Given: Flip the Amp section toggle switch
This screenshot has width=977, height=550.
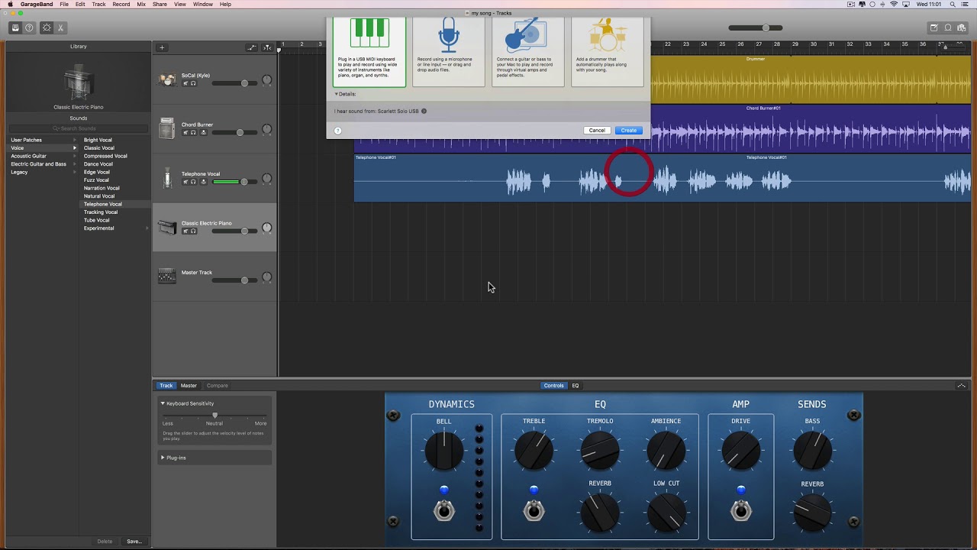Looking at the screenshot, I should [740, 510].
